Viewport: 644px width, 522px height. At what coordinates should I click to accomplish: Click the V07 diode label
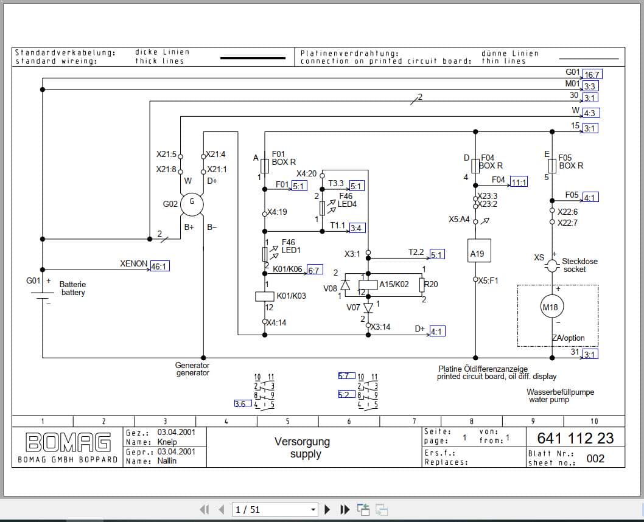[353, 307]
